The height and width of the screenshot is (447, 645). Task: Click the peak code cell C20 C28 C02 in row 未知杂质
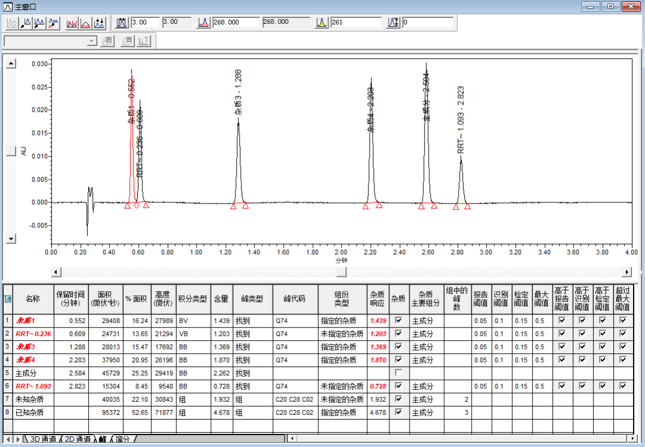pyautogui.click(x=295, y=399)
